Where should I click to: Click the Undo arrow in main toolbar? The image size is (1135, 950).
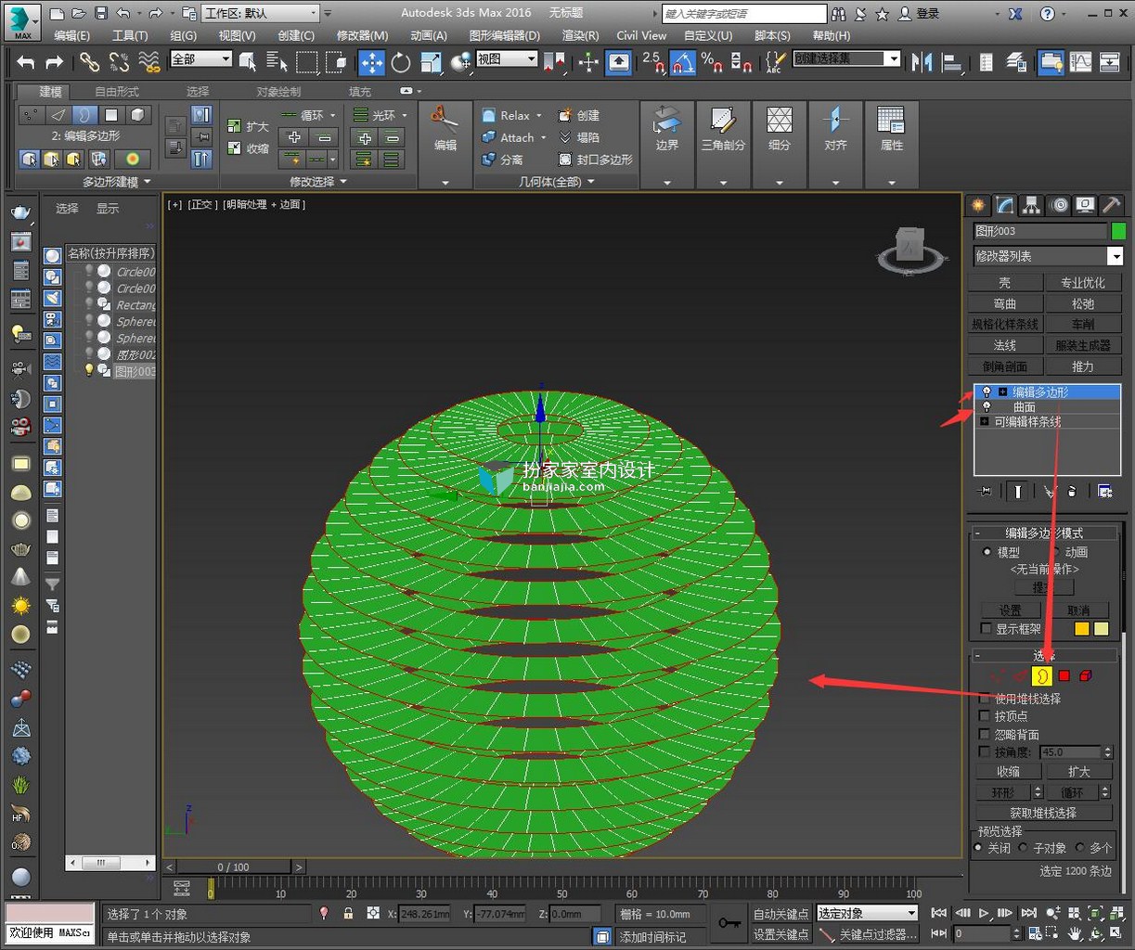click(x=26, y=62)
